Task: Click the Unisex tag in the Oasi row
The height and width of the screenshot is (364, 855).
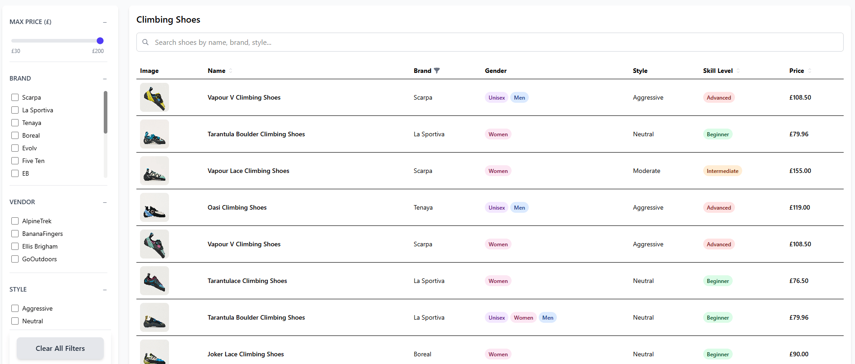Action: pyautogui.click(x=497, y=207)
